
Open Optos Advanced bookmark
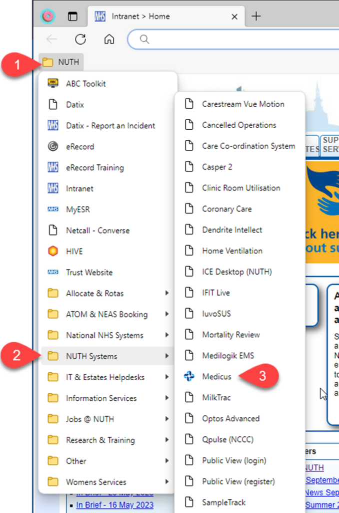point(239,418)
